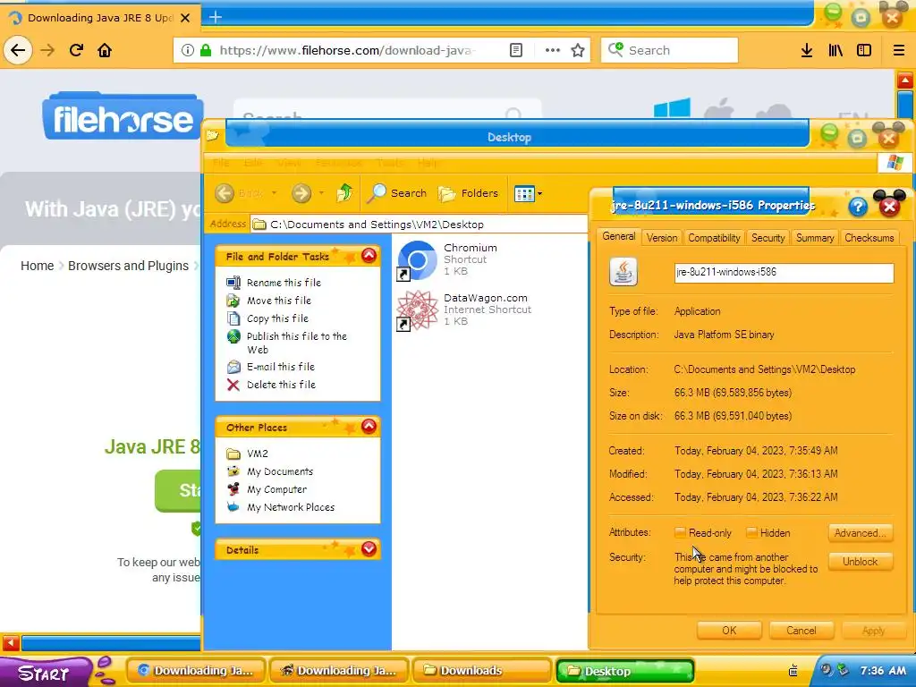The image size is (916, 687).
Task: Click the taskbar clock showing 7:36 AM
Action: click(883, 671)
